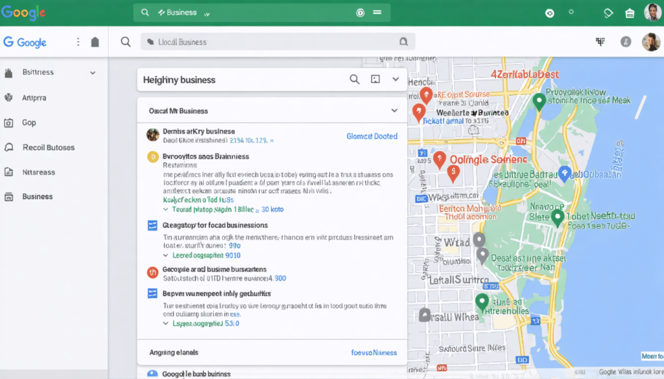Click the yellow circle icon beside Bvrooyitcs saos Brainniess
The image size is (664, 379).
[x=153, y=157]
